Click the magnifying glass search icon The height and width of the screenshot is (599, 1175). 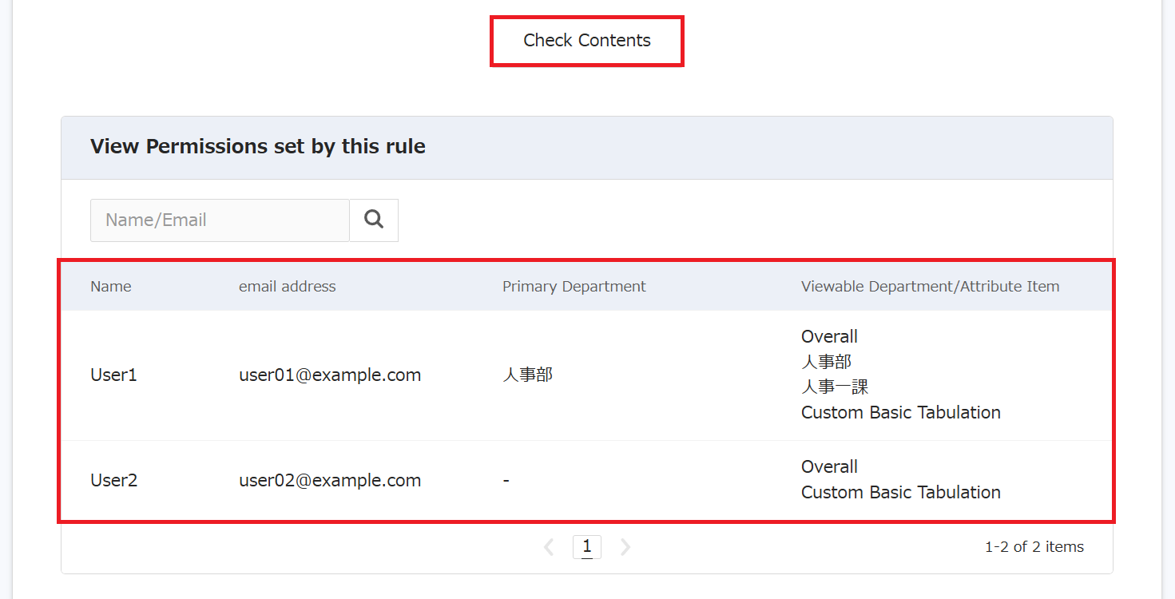(374, 220)
